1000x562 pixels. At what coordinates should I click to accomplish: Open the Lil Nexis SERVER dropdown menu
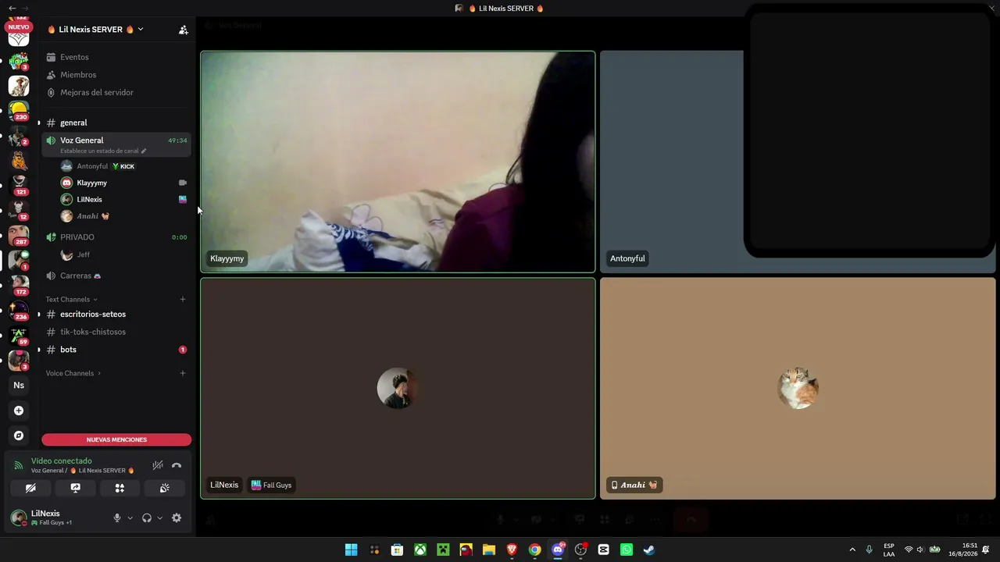pyautogui.click(x=95, y=30)
